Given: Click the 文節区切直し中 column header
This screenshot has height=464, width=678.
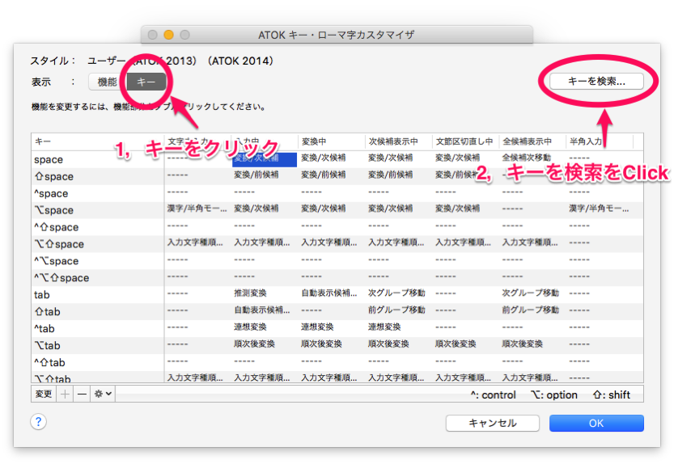Looking at the screenshot, I should [465, 141].
